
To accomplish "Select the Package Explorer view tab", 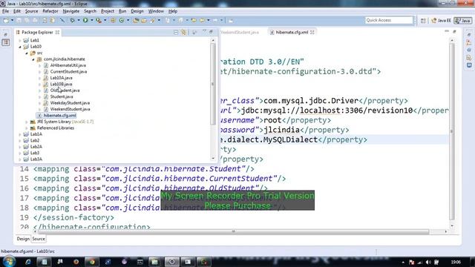I will [x=37, y=32].
